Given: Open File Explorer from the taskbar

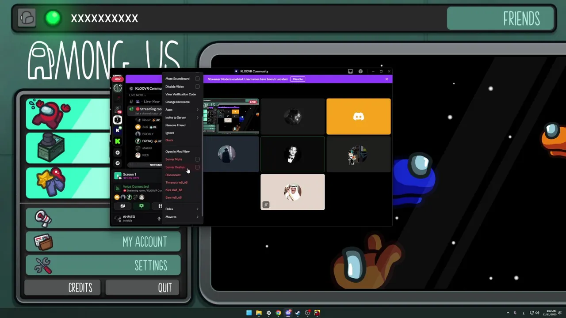Looking at the screenshot, I should coord(259,313).
